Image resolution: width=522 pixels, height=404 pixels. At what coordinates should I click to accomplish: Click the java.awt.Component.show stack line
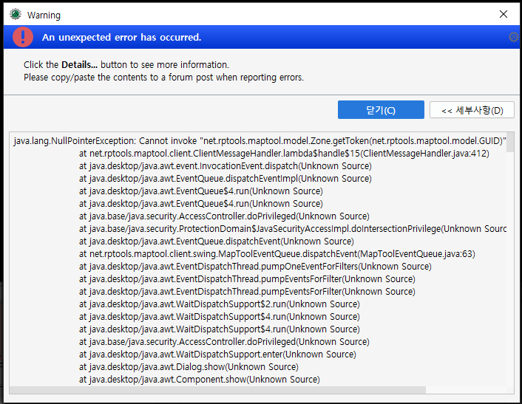coord(200,380)
